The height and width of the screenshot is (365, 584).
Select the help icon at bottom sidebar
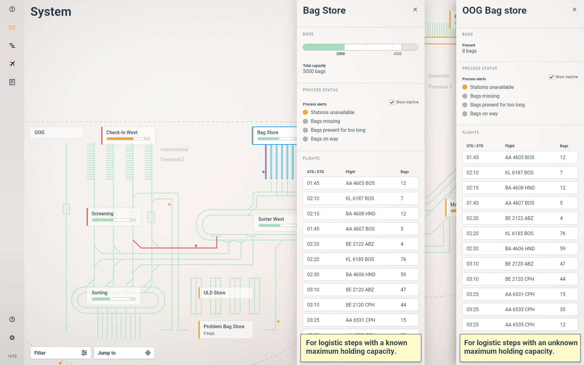pyautogui.click(x=12, y=319)
